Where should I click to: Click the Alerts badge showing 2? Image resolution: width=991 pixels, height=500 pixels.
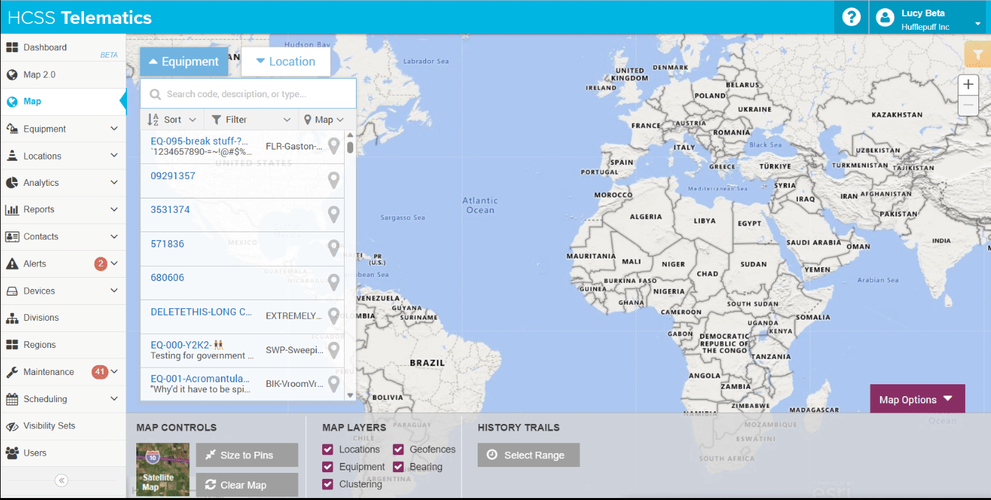(x=101, y=264)
